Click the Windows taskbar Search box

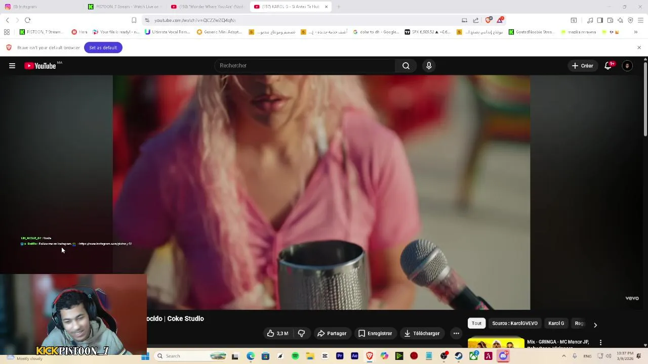(190, 356)
